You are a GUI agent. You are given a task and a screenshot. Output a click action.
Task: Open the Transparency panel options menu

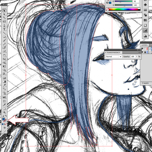point(140,52)
